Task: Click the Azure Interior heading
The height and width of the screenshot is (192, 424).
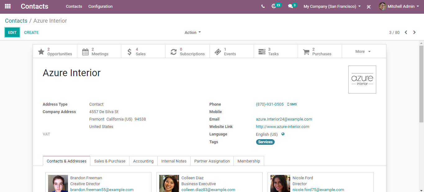Action: (x=72, y=73)
